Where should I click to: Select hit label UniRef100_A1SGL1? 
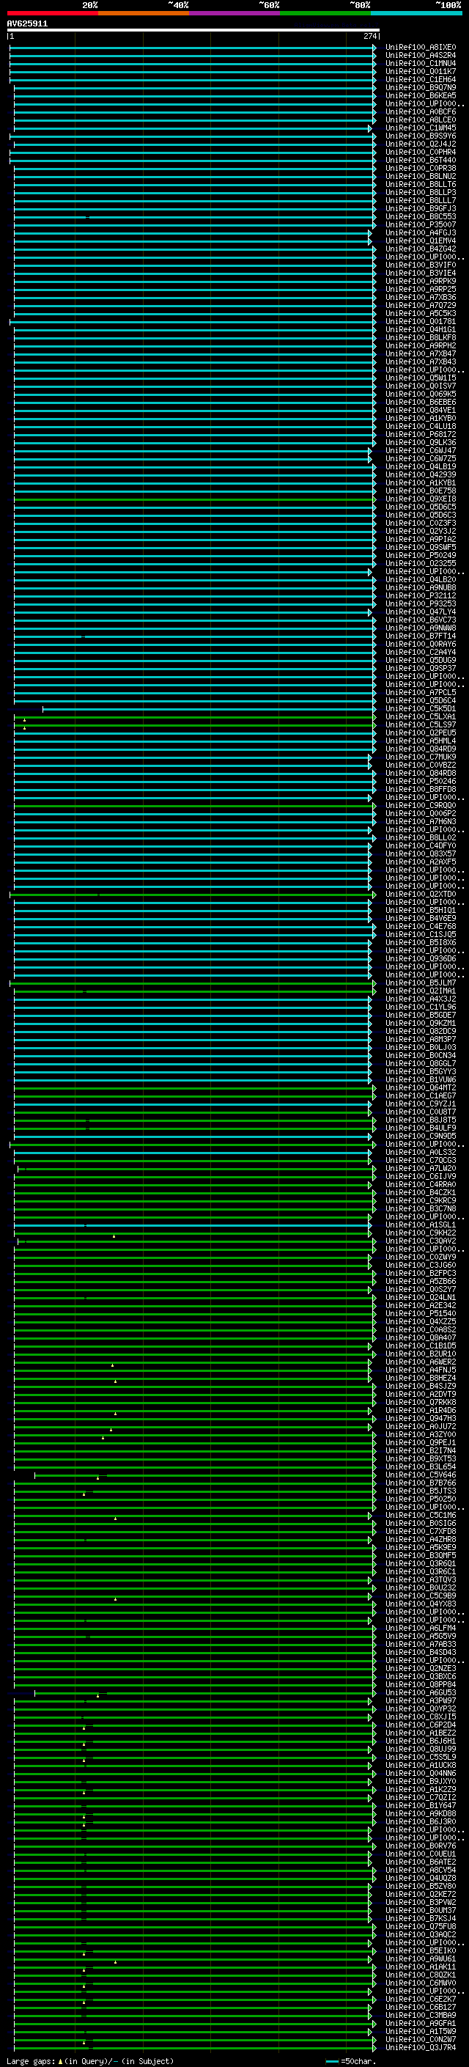(421, 1225)
